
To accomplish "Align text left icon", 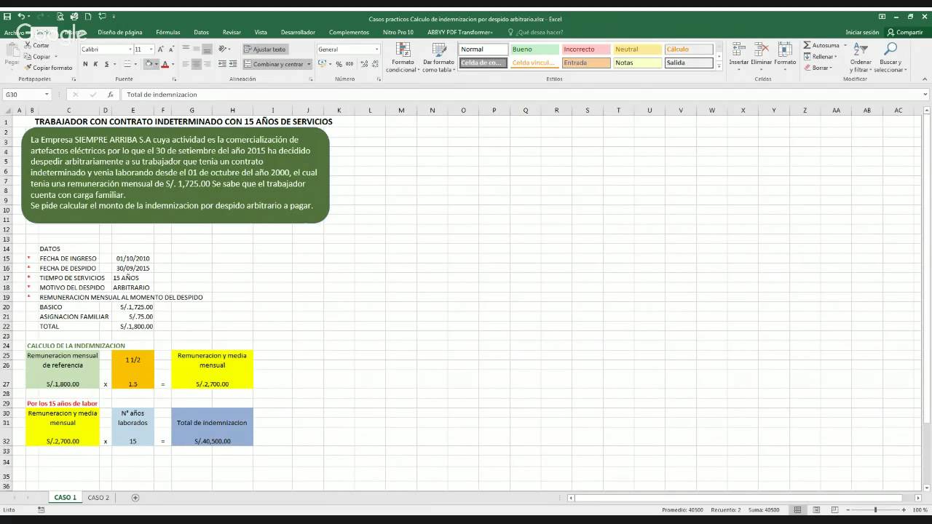I will click(x=186, y=64).
